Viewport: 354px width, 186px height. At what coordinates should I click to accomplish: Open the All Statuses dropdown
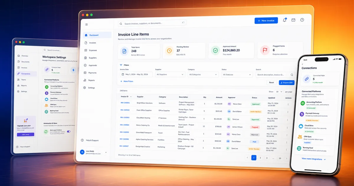click(237, 74)
